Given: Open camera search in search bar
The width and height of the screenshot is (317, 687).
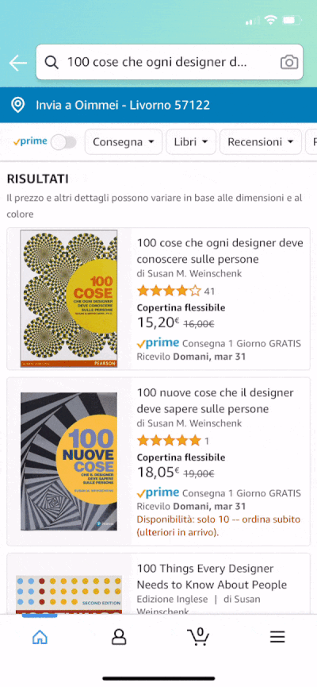Looking at the screenshot, I should click(x=289, y=62).
